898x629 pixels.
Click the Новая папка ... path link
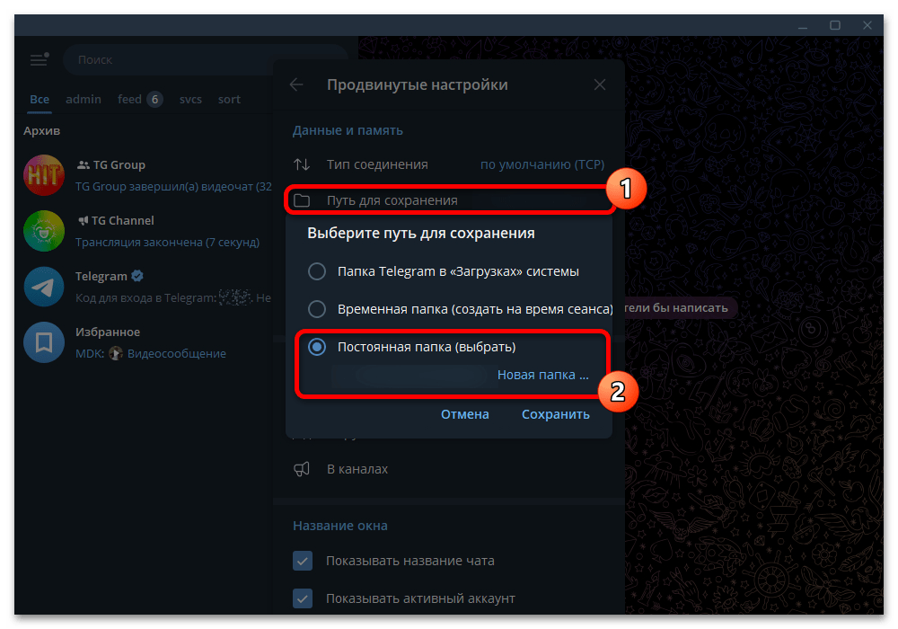click(543, 375)
